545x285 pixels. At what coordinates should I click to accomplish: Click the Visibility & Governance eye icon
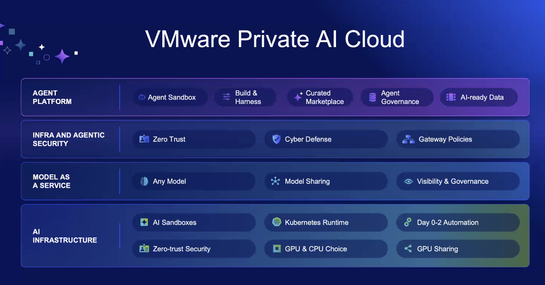coord(409,181)
